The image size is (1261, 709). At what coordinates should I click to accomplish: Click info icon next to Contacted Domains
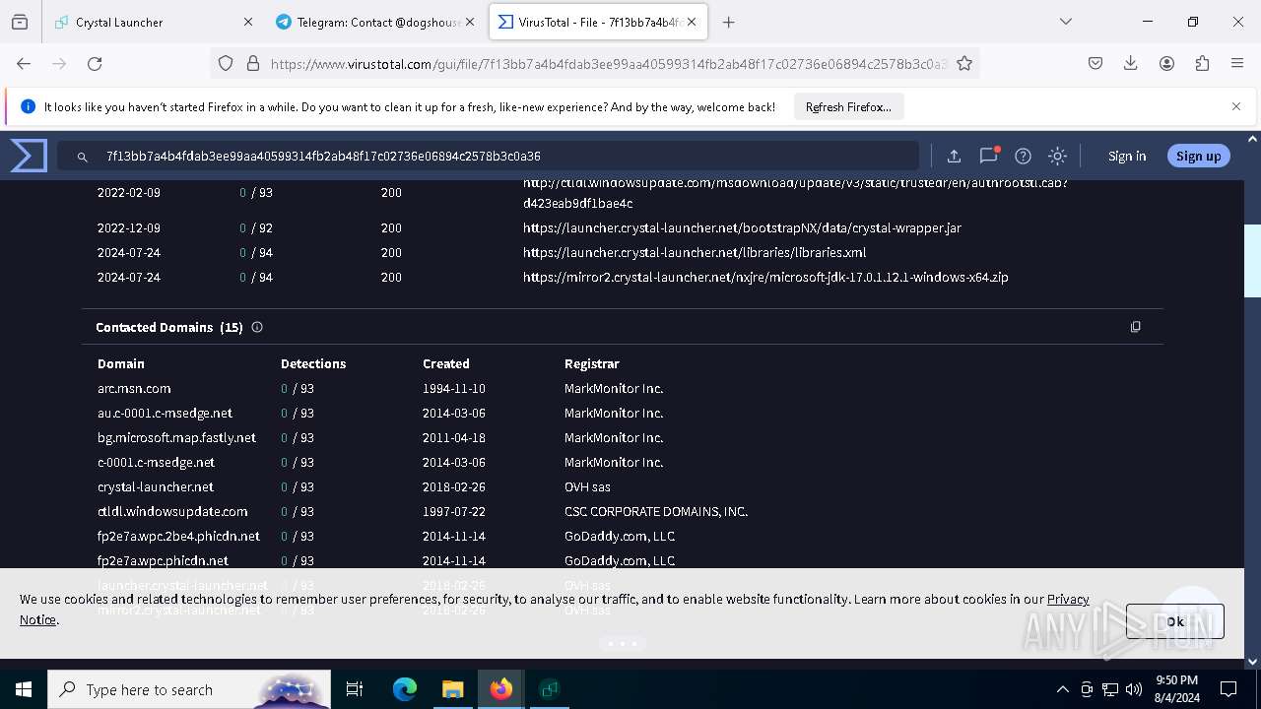pyautogui.click(x=257, y=327)
